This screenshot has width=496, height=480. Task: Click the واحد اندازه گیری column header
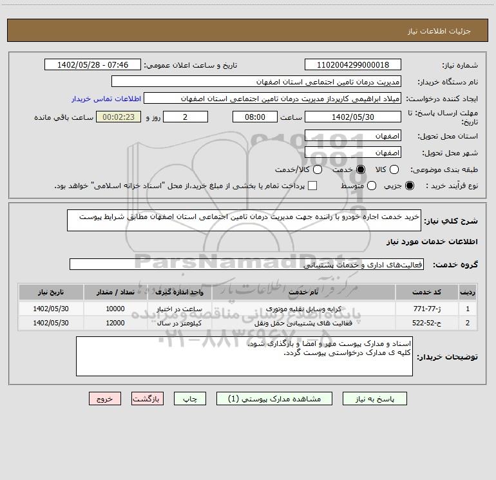pyautogui.click(x=179, y=292)
